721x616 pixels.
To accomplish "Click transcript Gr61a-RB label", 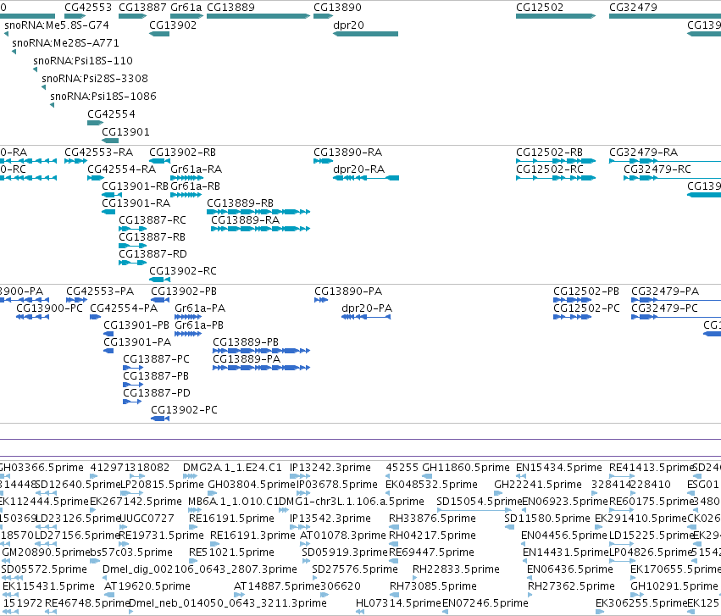I will [196, 186].
